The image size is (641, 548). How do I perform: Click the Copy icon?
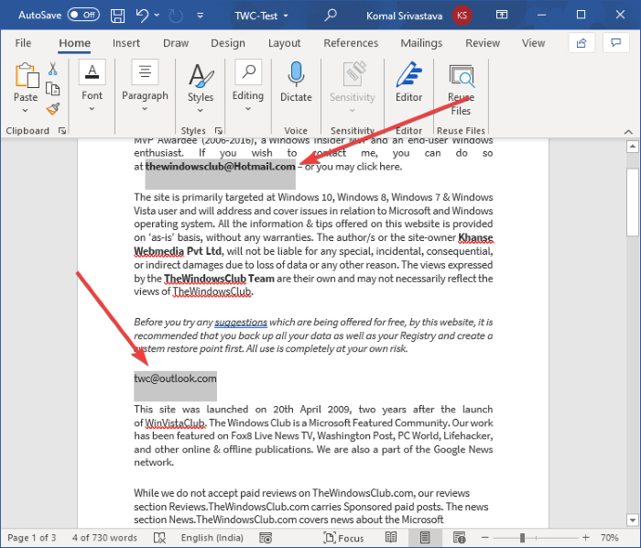pos(53,88)
